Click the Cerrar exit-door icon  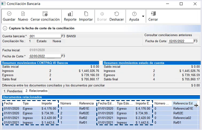pyautogui.click(x=153, y=13)
